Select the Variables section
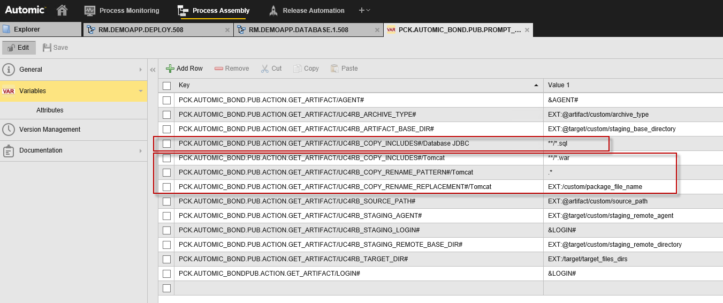This screenshot has width=723, height=303. (73, 91)
